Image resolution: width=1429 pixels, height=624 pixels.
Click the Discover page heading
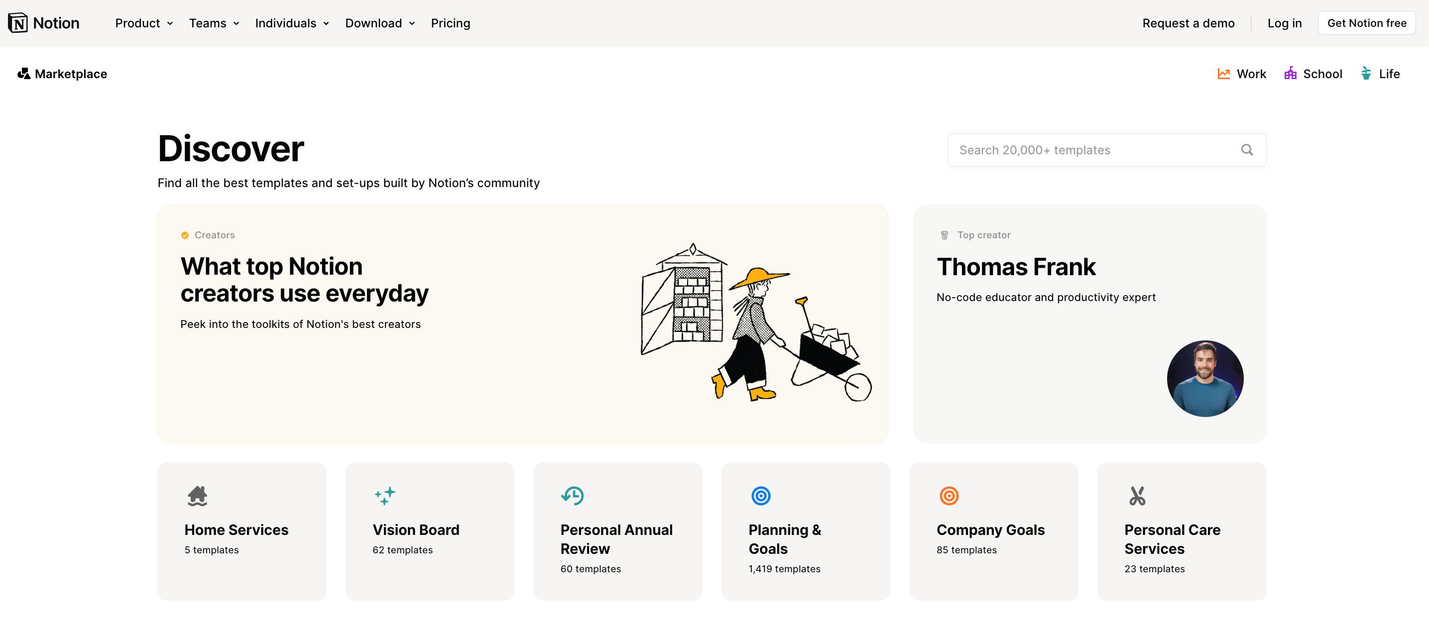(x=231, y=148)
